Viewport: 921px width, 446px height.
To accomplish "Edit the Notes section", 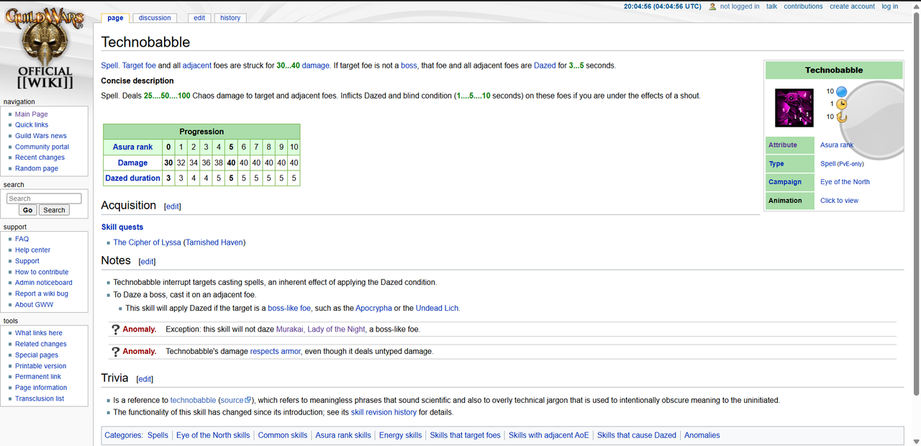I will pos(147,262).
